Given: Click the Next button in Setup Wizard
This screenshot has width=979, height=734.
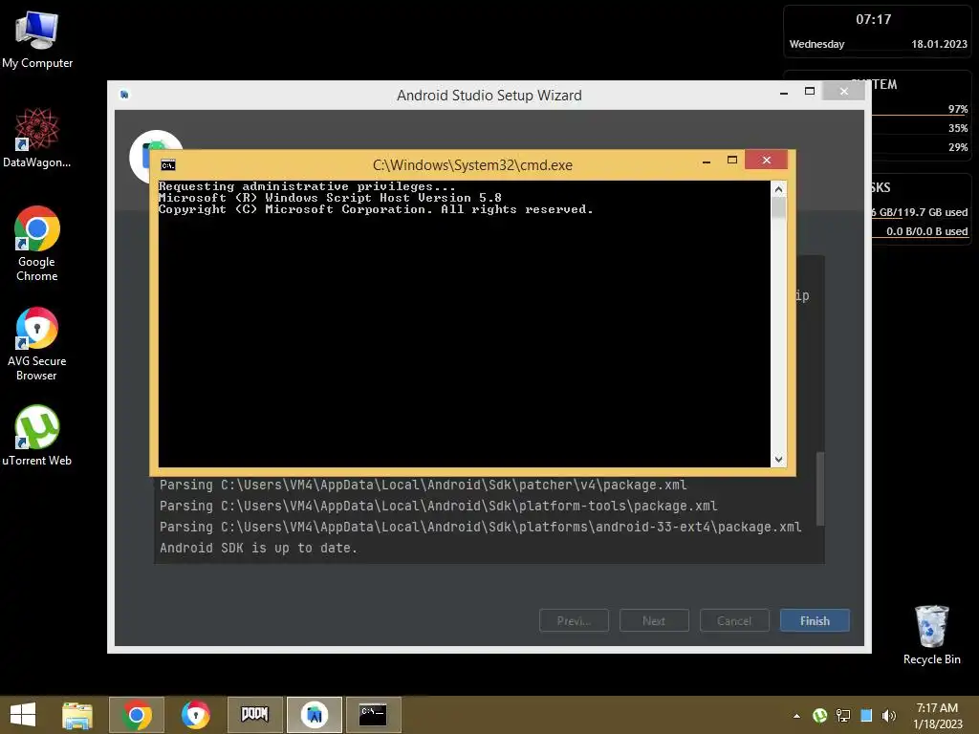Looking at the screenshot, I should (x=654, y=621).
